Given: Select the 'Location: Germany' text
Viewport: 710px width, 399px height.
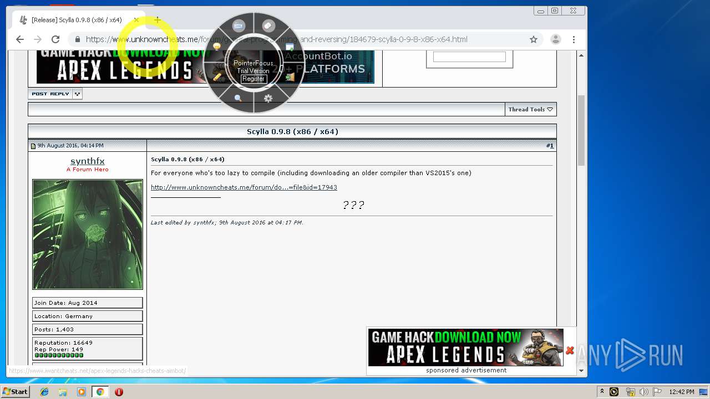Looking at the screenshot, I should point(64,316).
